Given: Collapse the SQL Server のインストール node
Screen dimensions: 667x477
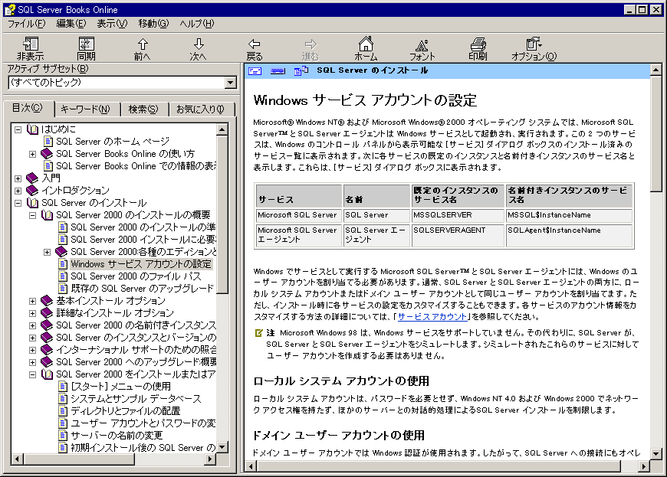Looking at the screenshot, I should pyautogui.click(x=18, y=203).
